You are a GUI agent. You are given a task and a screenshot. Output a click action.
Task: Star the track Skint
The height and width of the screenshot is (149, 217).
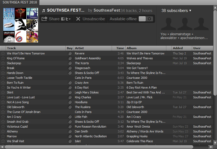point(3,92)
